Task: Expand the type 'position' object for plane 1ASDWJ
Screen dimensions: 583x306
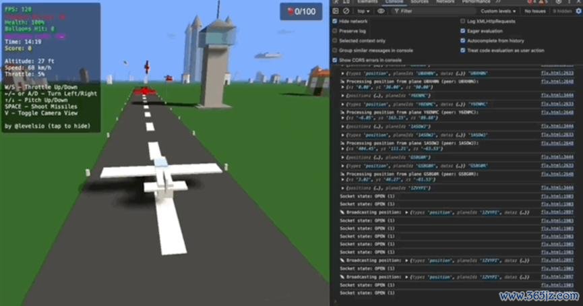Action: [x=343, y=135]
